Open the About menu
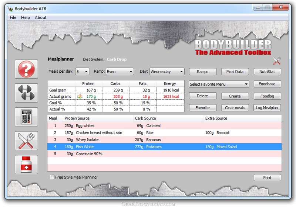Image resolution: width=296 pixels, height=207 pixels. click(x=41, y=17)
